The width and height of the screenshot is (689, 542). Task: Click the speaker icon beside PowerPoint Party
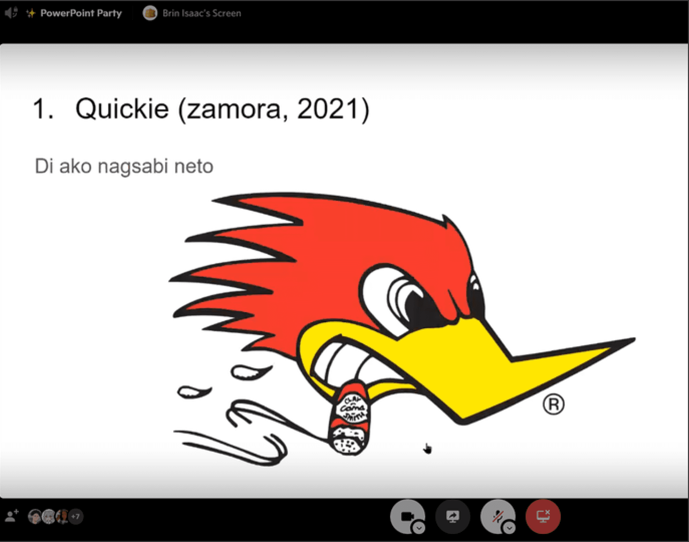(x=11, y=13)
